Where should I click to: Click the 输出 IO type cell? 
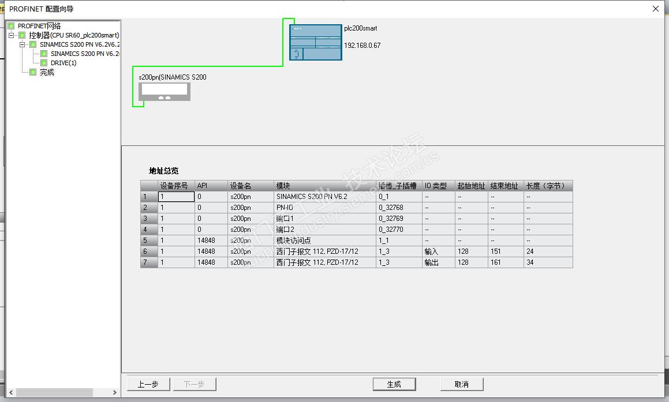point(439,262)
